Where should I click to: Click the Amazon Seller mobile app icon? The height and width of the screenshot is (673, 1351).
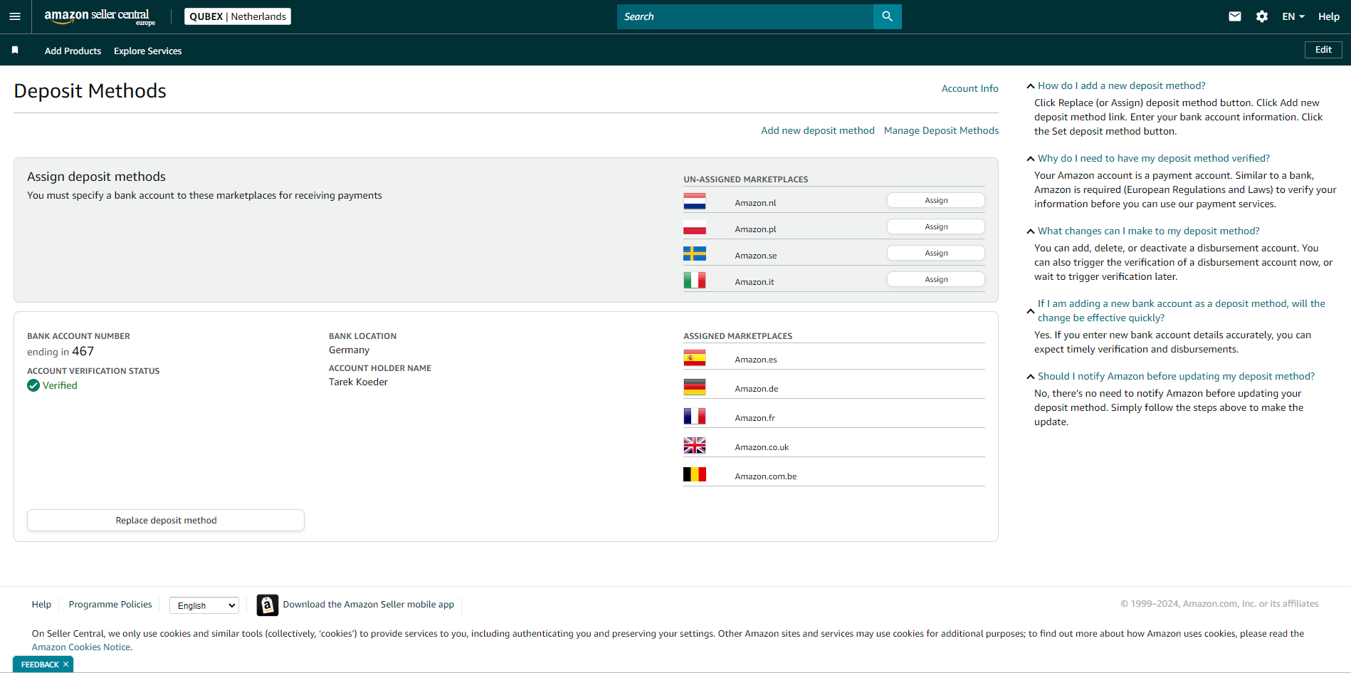268,605
